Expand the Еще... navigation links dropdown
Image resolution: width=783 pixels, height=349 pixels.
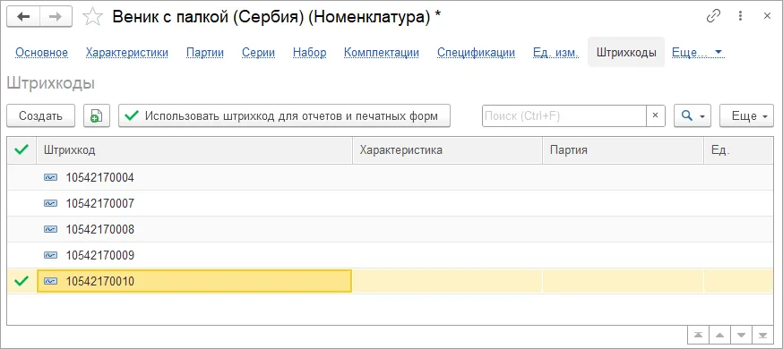tap(698, 52)
